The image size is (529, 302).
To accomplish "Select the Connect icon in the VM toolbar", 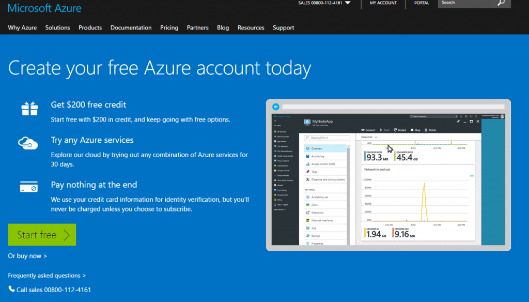I will [x=362, y=130].
